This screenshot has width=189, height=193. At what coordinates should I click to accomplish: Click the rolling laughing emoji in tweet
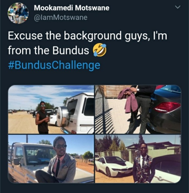pos(99,50)
